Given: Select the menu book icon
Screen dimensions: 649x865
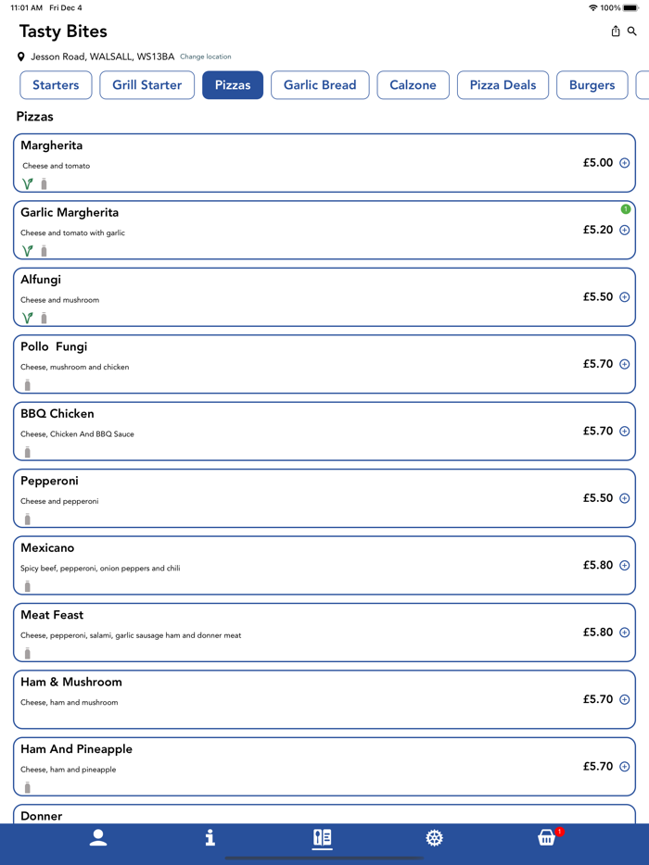Looking at the screenshot, I should (323, 837).
